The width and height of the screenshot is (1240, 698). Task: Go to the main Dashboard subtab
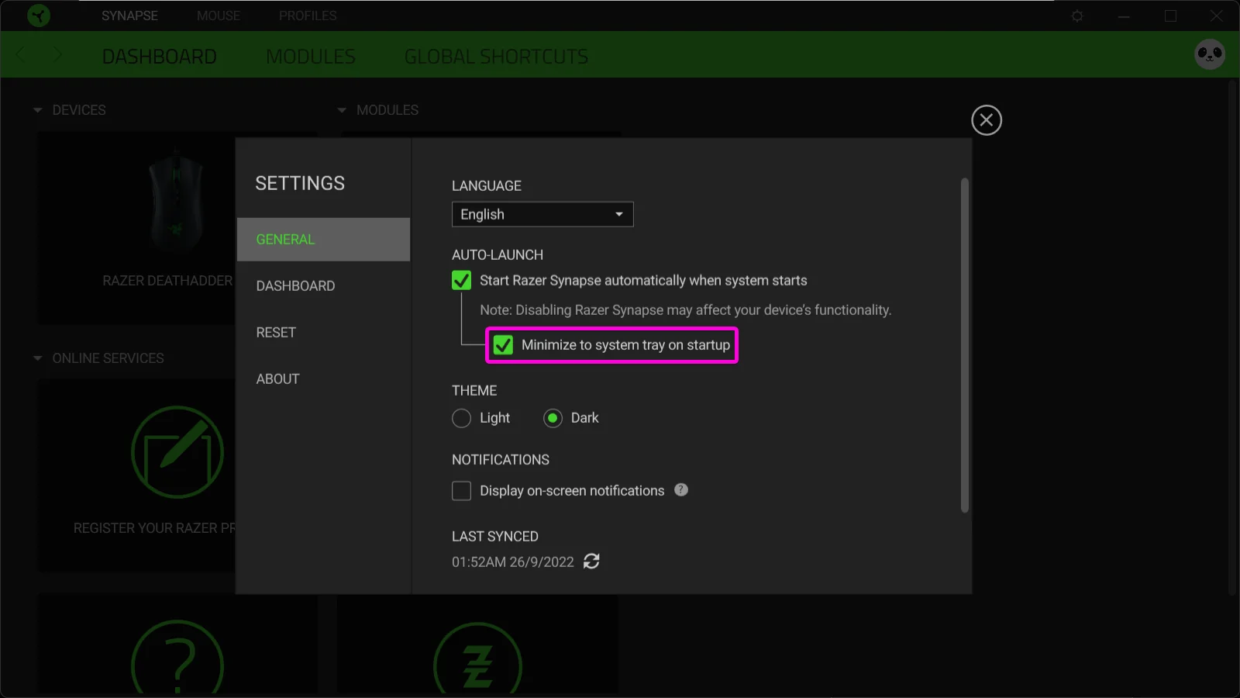pyautogui.click(x=160, y=57)
